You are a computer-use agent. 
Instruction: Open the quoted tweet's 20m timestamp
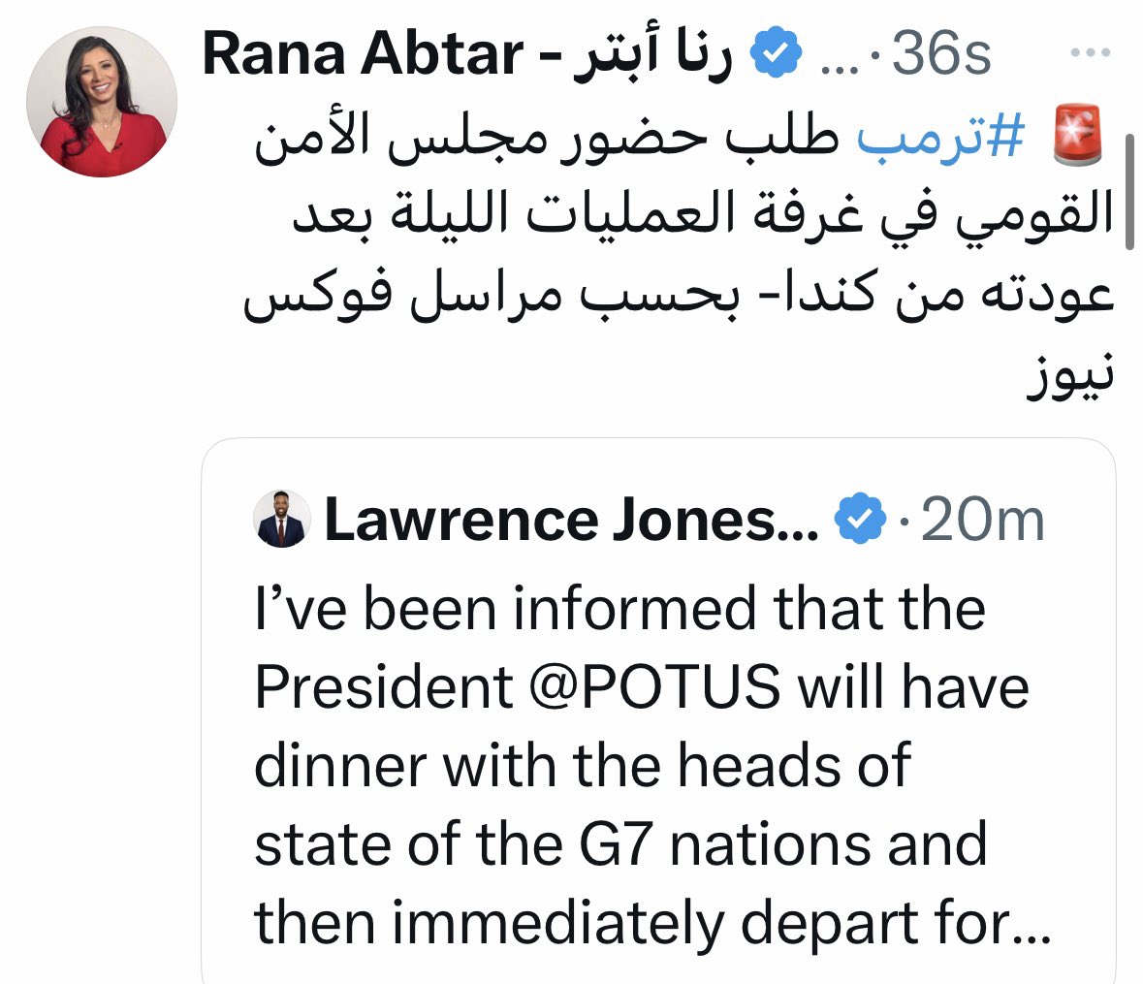click(x=982, y=521)
